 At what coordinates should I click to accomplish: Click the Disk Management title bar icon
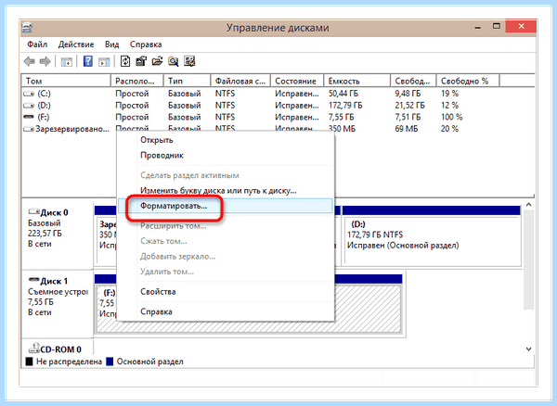pos(27,28)
